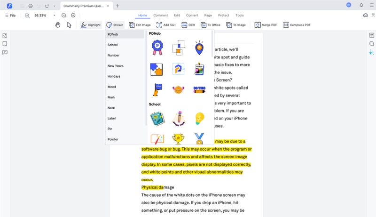Image resolution: width=376 pixels, height=217 pixels.
Task: Open the user account avatar
Action: point(349,5)
